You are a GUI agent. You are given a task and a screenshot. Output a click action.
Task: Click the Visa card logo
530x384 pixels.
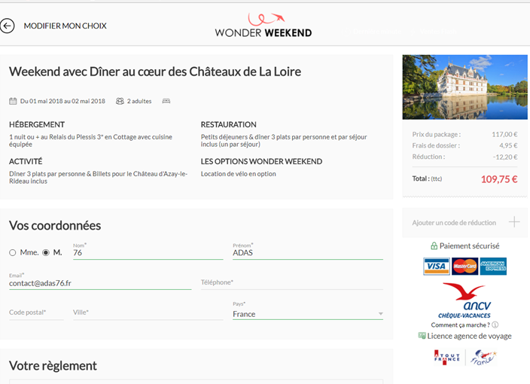click(x=437, y=266)
